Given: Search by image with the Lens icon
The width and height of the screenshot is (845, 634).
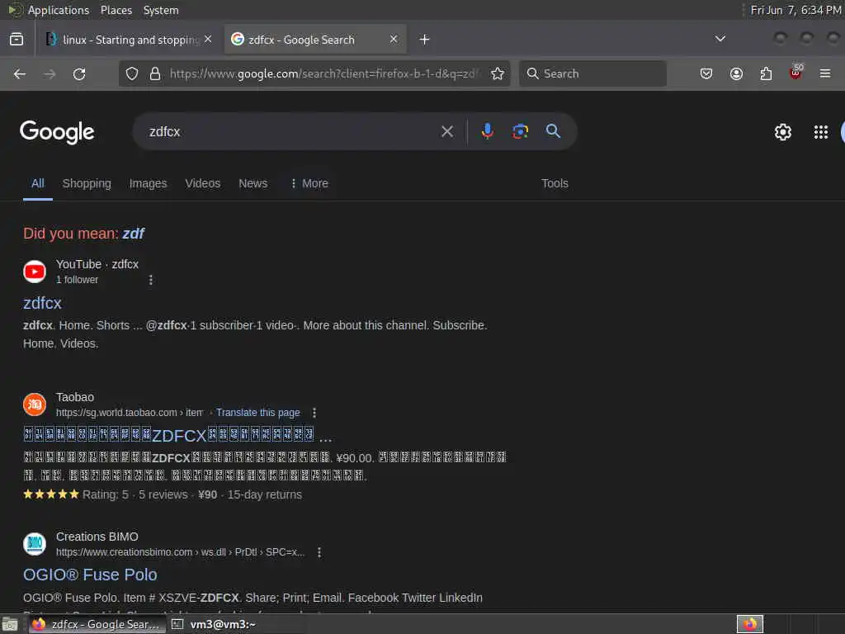Looking at the screenshot, I should click(520, 131).
